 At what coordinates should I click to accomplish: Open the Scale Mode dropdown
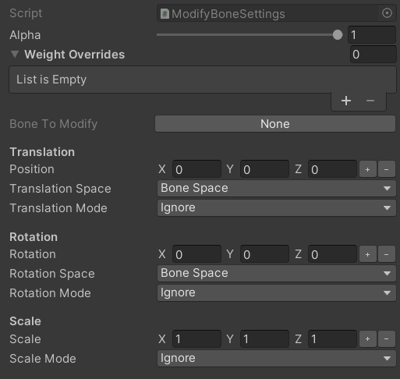click(277, 359)
